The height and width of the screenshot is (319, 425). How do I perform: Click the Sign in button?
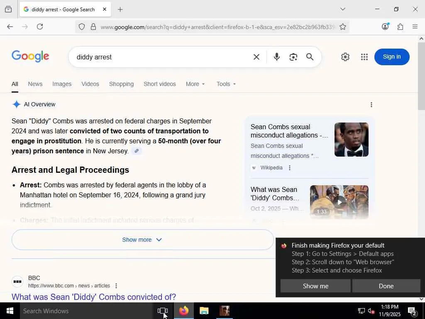pyautogui.click(x=392, y=56)
